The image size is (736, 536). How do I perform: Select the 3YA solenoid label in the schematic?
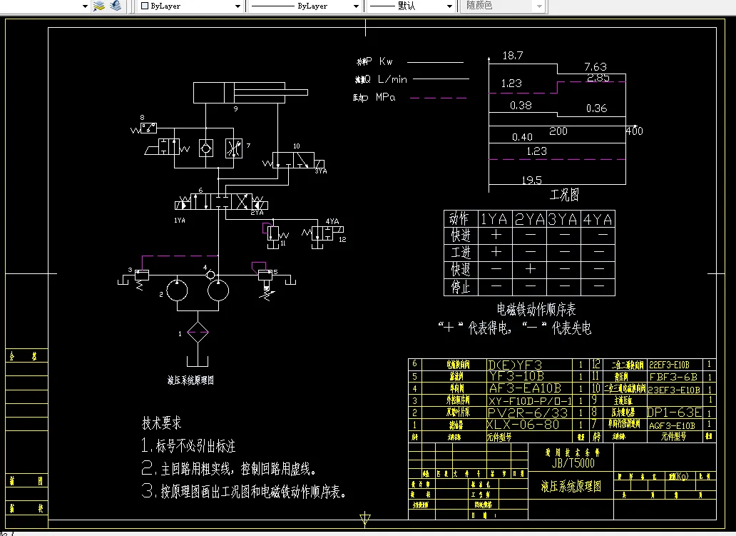coord(321,171)
